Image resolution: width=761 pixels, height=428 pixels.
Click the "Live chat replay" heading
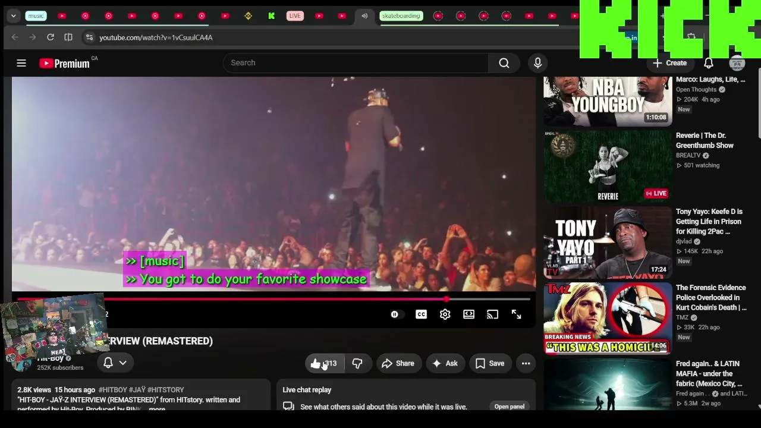(x=307, y=390)
